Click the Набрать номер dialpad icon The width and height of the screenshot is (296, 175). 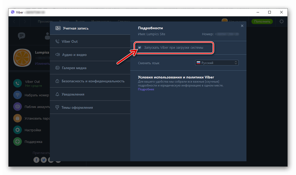[17, 95]
